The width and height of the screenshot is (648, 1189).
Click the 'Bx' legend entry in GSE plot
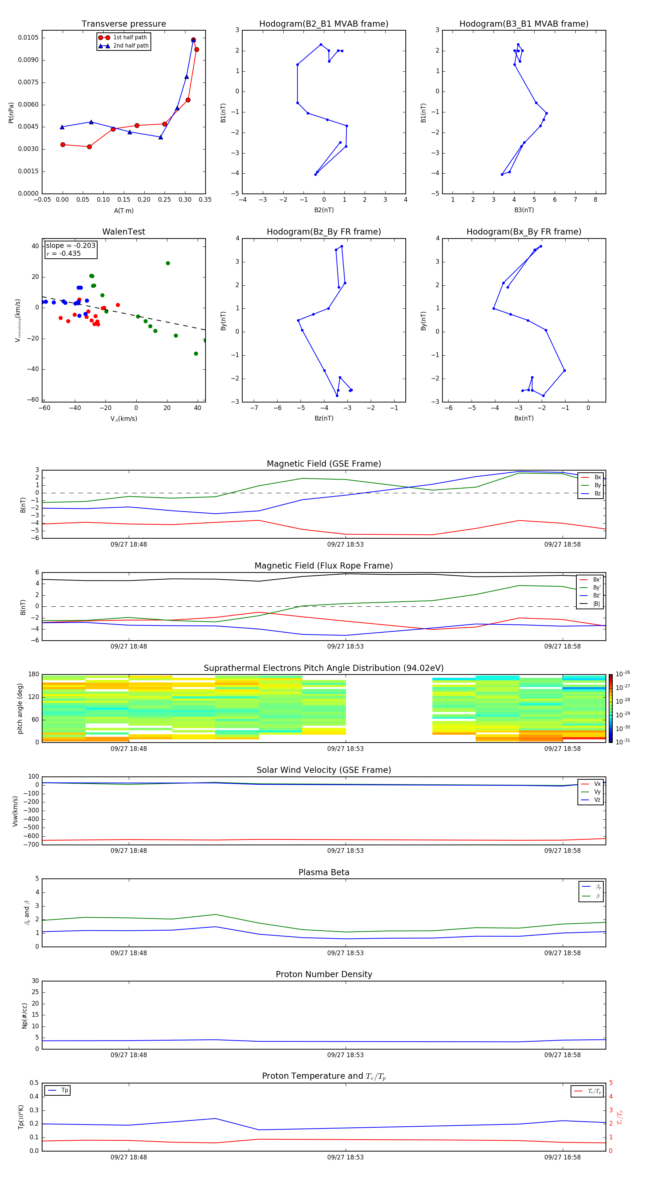[x=591, y=477]
